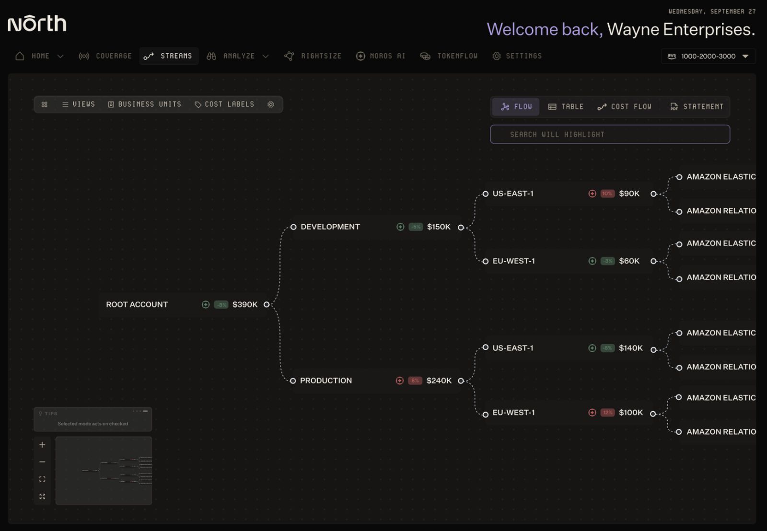Click the gear icon beside Cost Labels
This screenshot has width=767, height=531.
click(271, 104)
